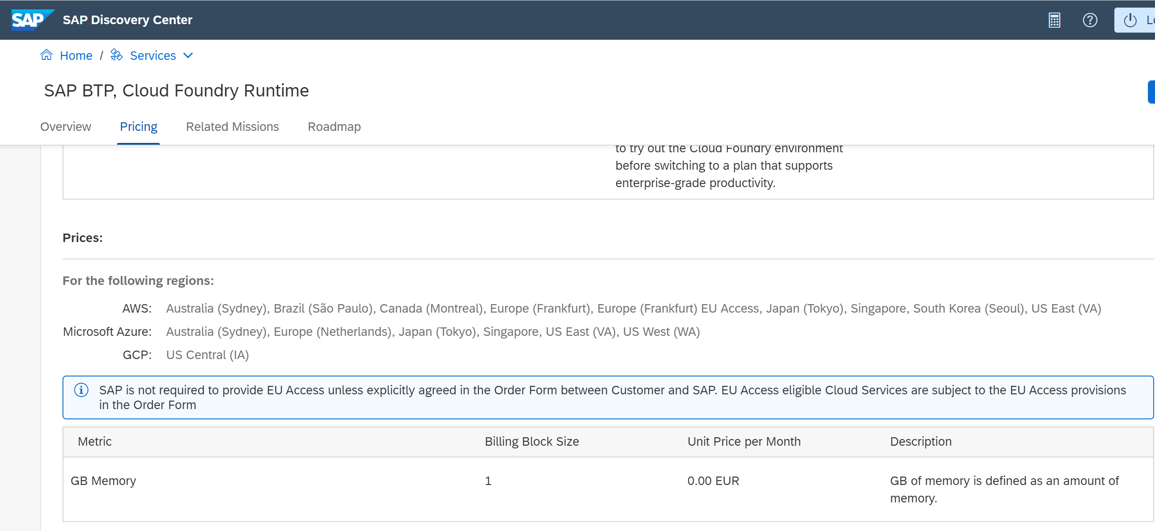Switch to the Overview tab

click(66, 126)
